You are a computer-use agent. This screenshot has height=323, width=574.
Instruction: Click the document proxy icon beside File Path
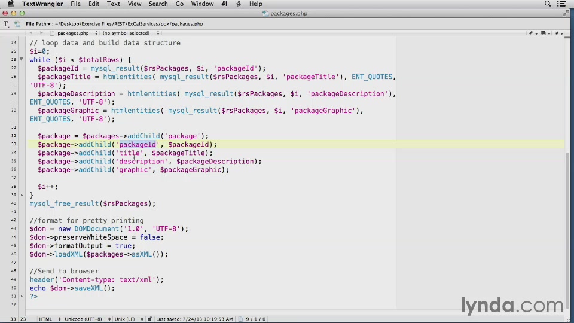tap(17, 24)
